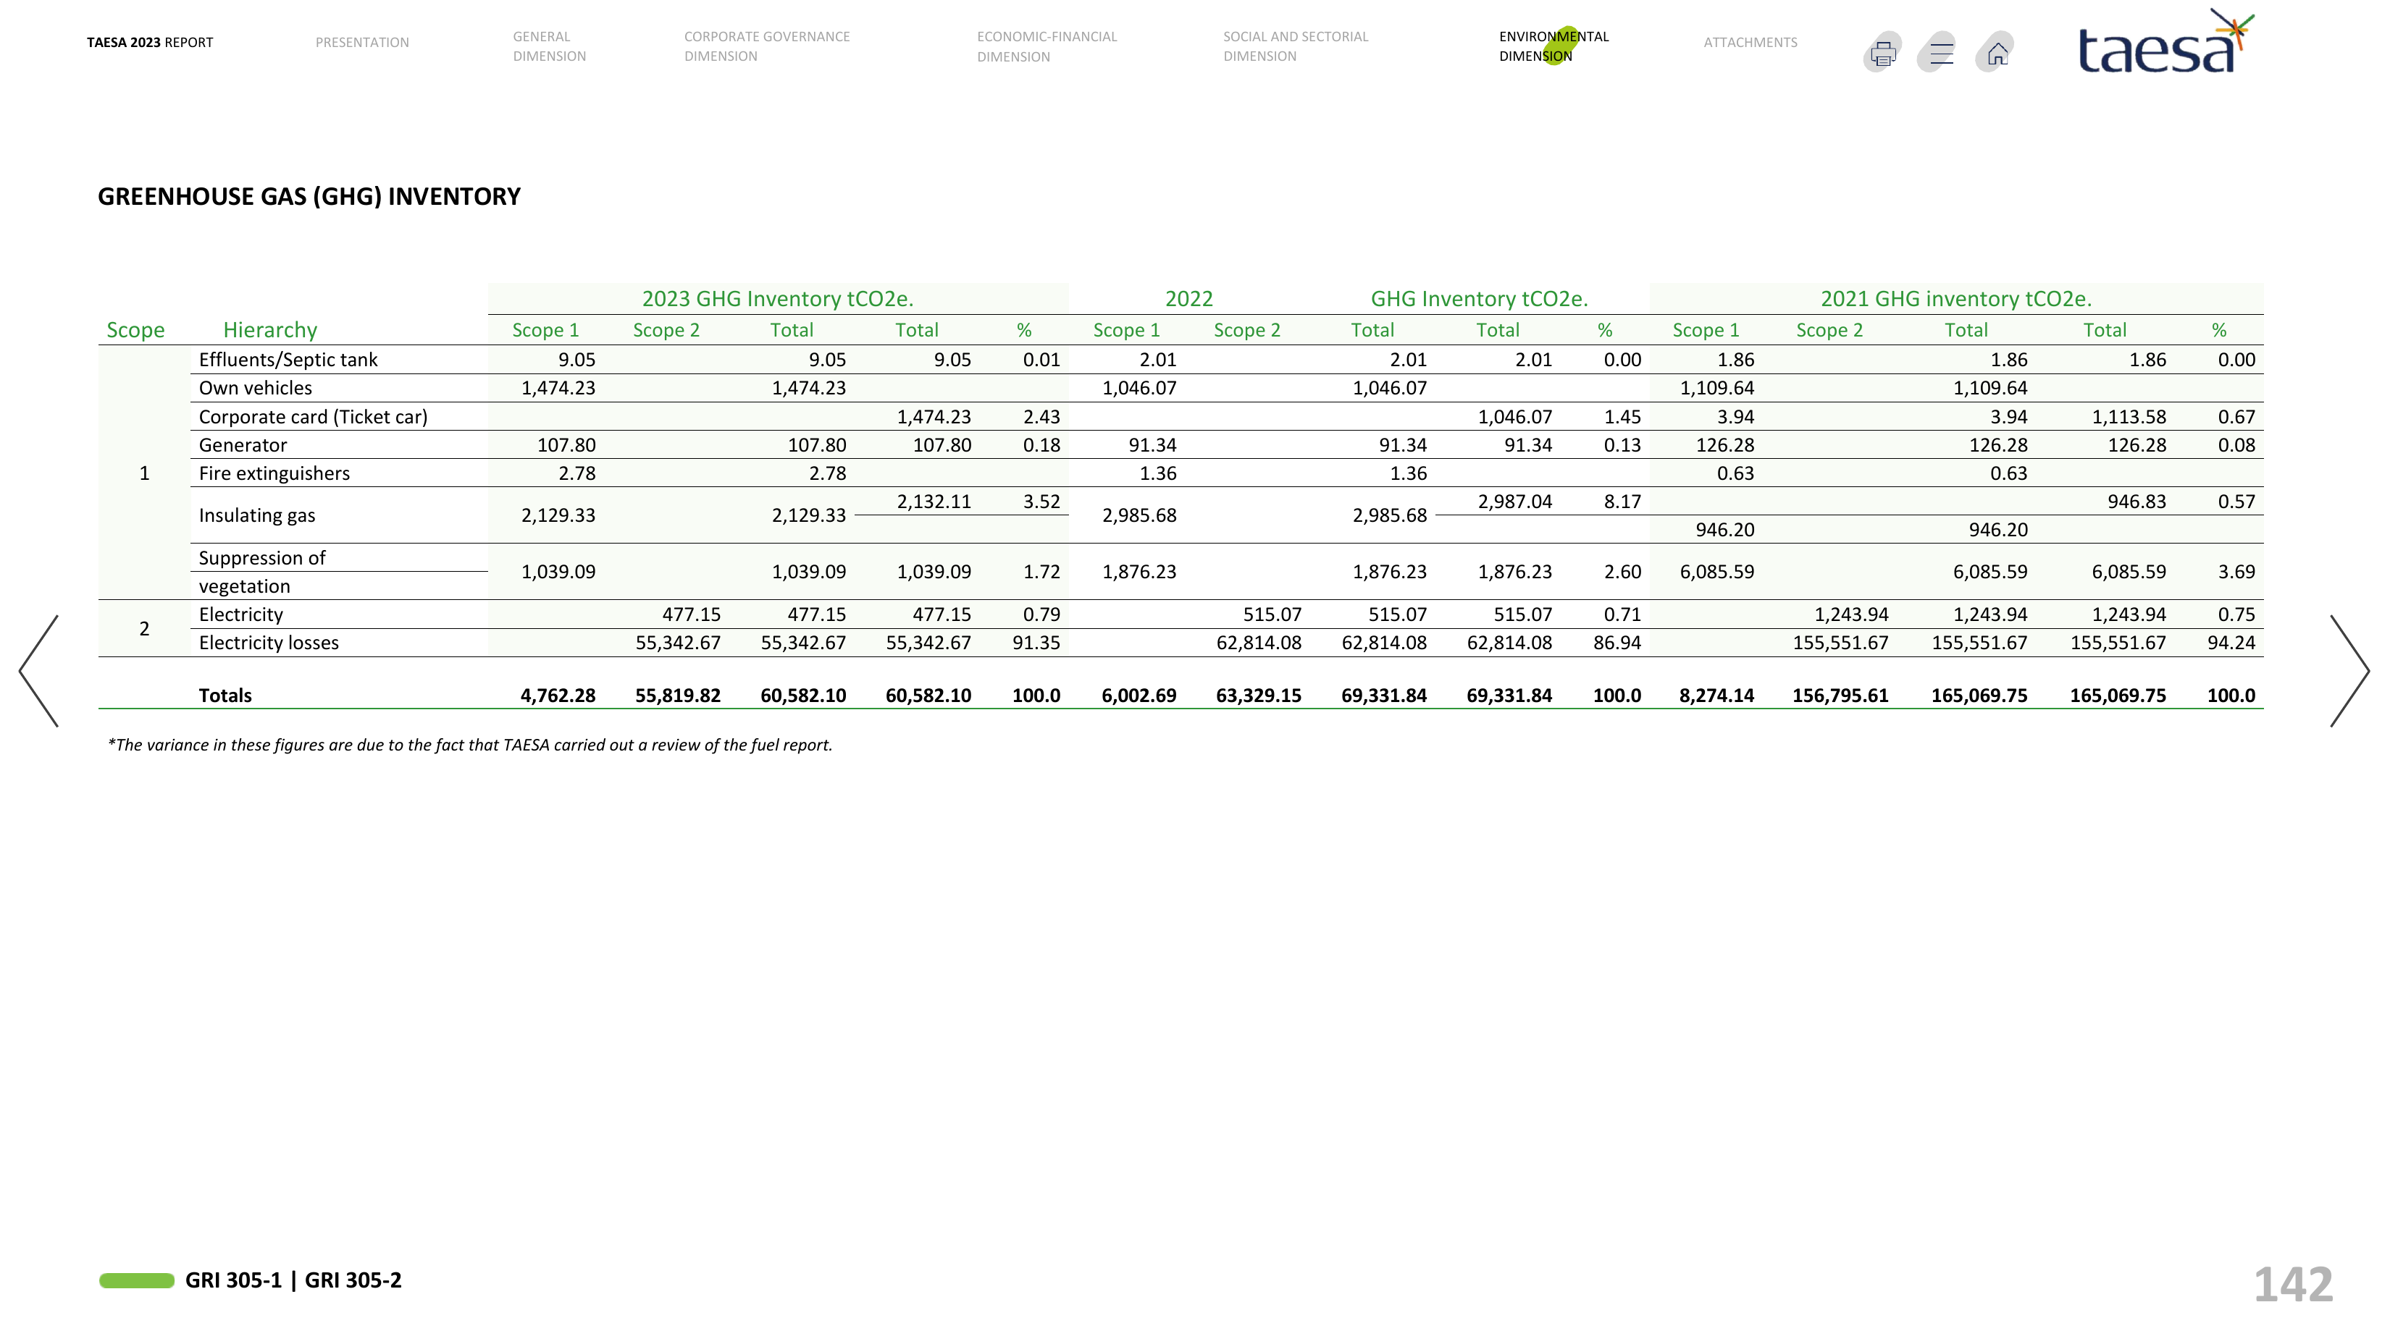Switch to Corporate Governance Dimension
This screenshot has height=1344, width=2390.
(766, 46)
